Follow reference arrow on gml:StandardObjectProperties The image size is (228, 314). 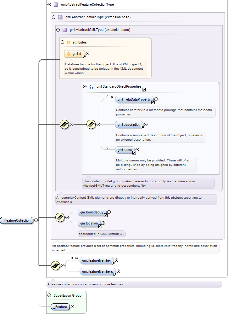(x=144, y=90)
